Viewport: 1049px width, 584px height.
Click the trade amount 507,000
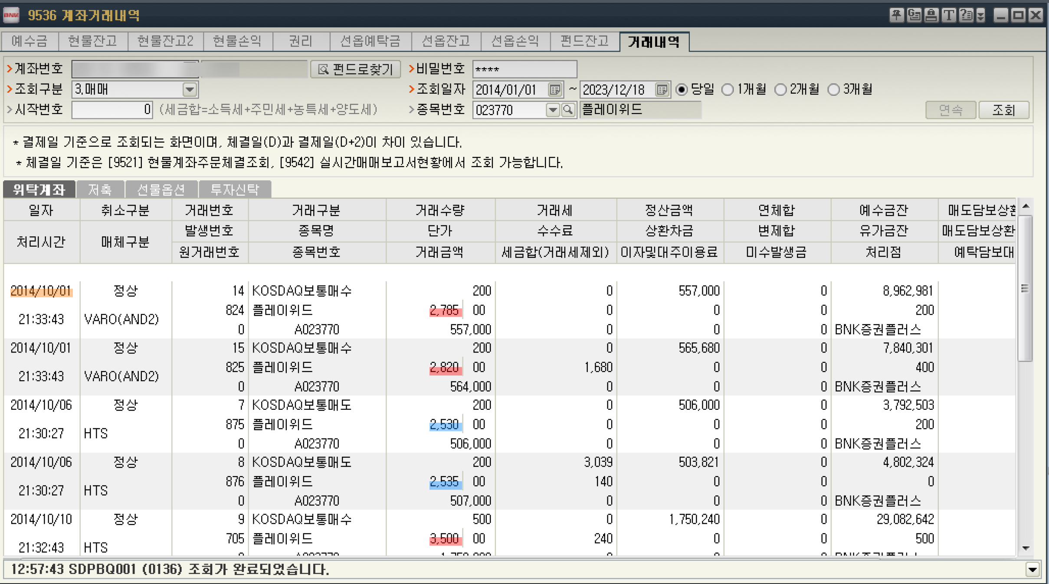(470, 501)
